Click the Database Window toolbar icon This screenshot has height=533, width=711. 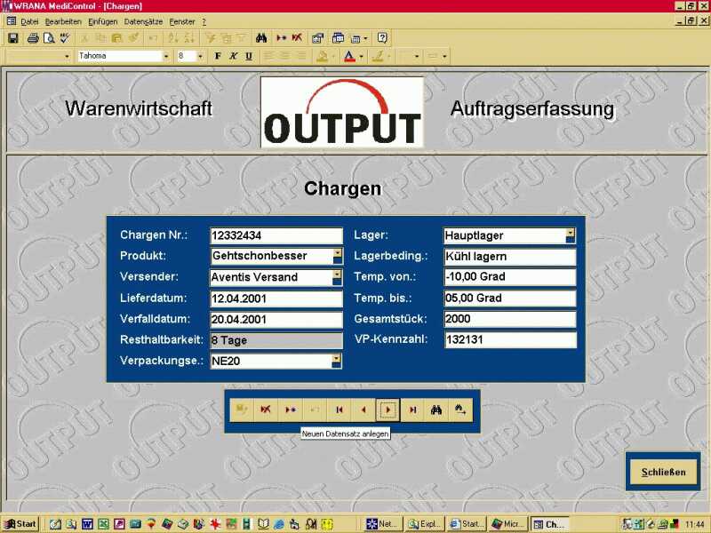click(x=338, y=38)
